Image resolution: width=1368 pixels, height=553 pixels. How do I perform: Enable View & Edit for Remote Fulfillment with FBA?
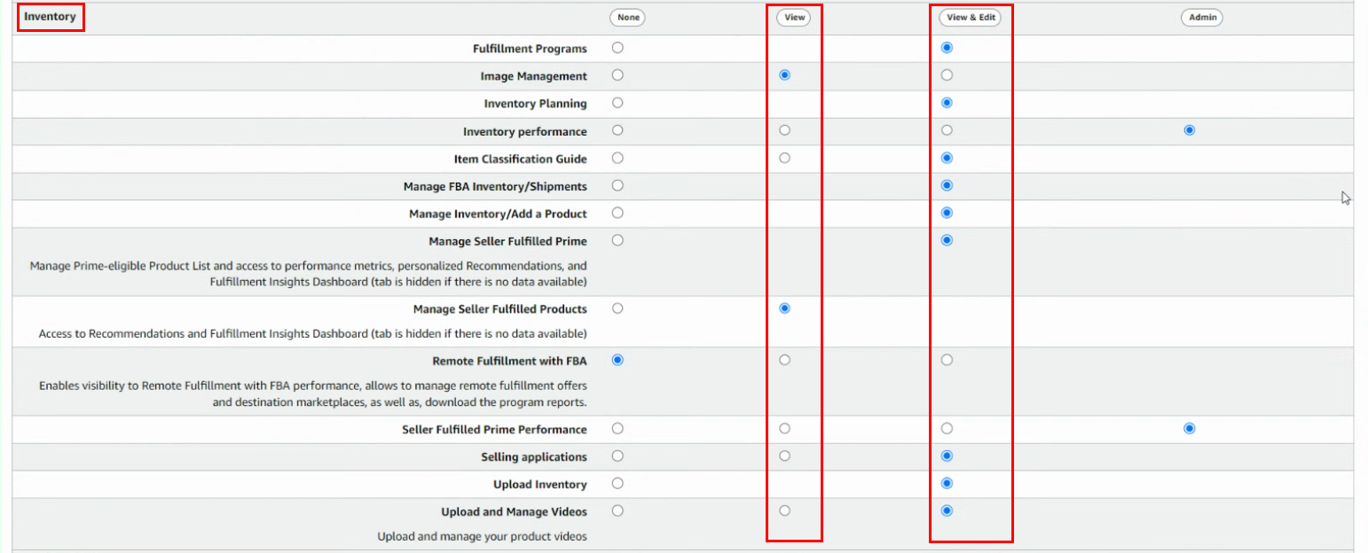click(x=947, y=360)
